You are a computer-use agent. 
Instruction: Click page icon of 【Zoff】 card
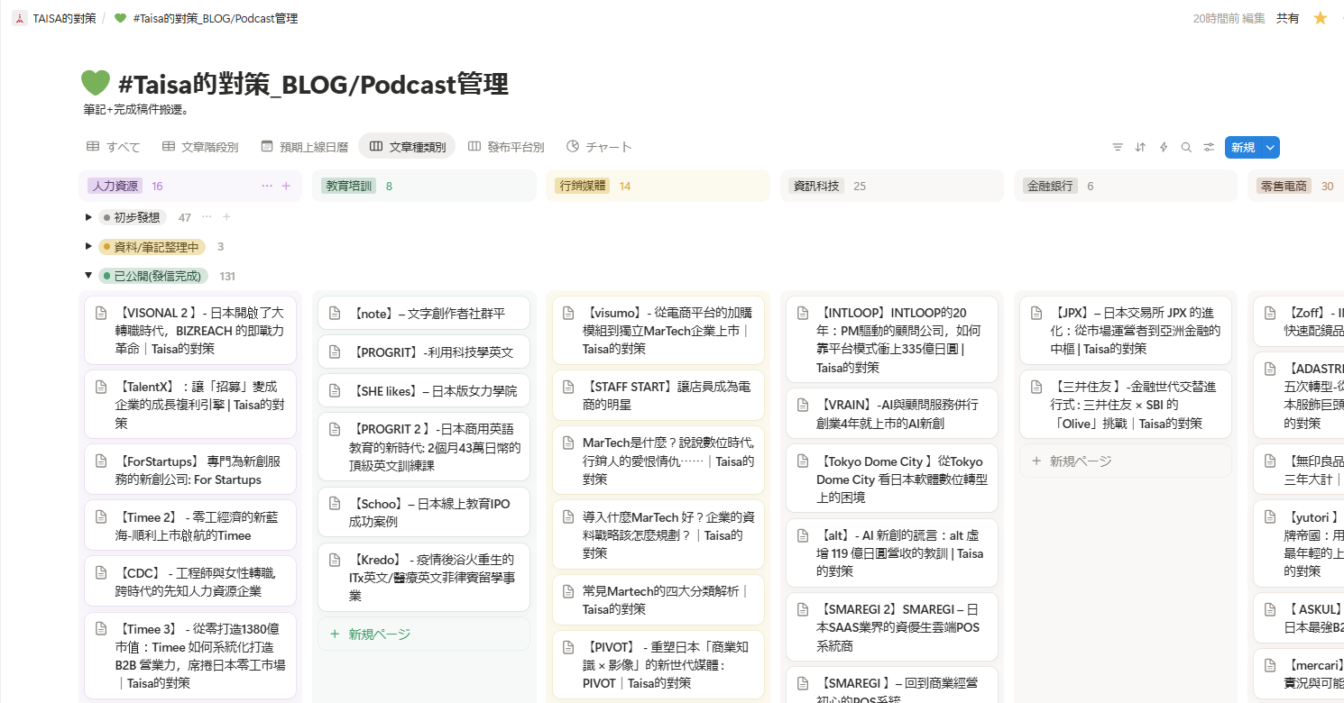pos(1270,313)
